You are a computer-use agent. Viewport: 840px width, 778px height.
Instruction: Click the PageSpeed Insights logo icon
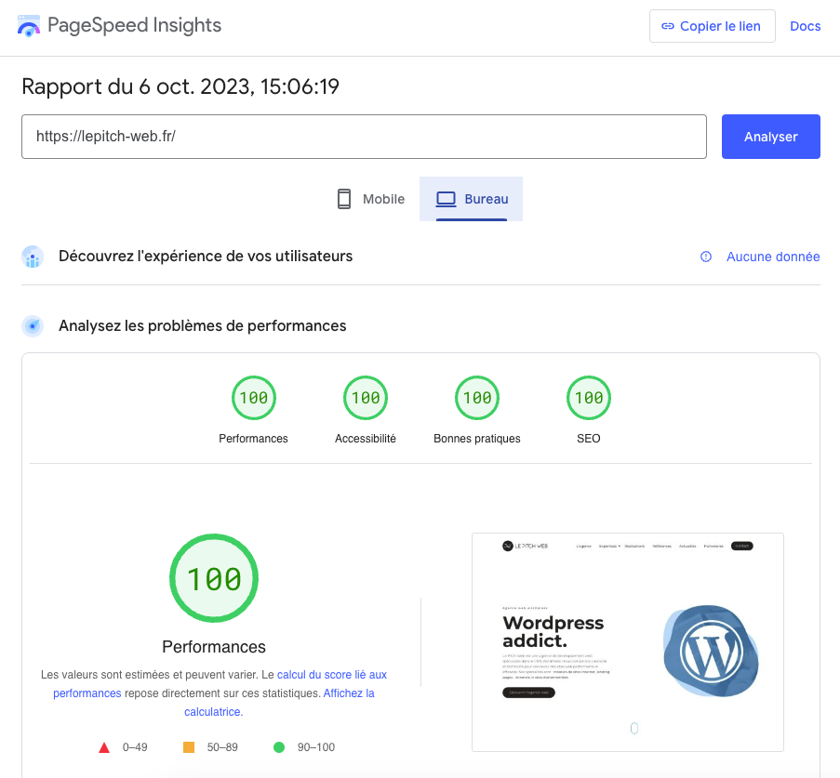click(29, 26)
